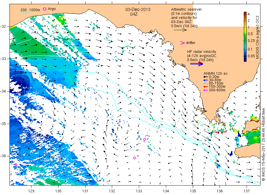This screenshot has height=195, width=267.
Task: Click the longitude label 137
Action: [247, 191]
